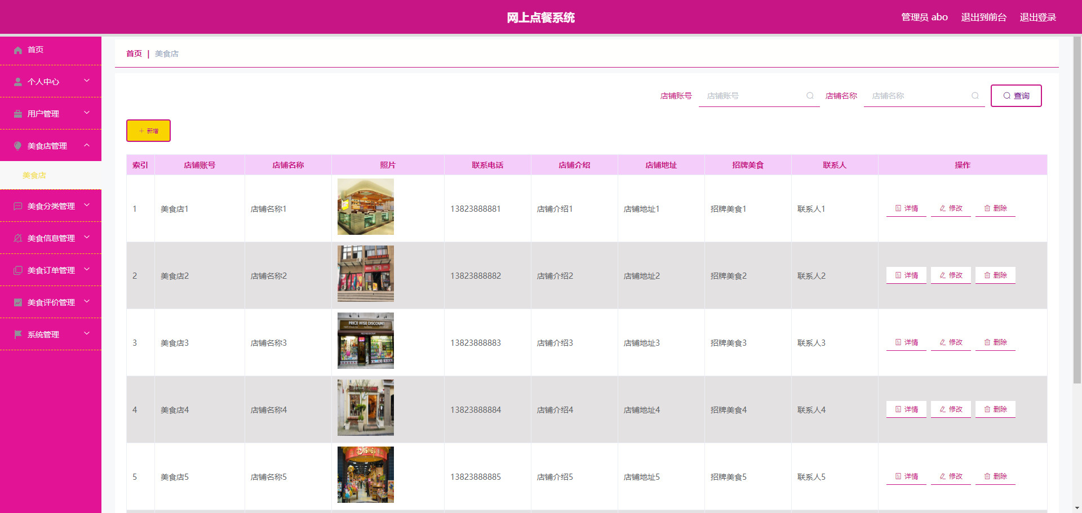Image resolution: width=1082 pixels, height=513 pixels.
Task: View 详情 for 美食店3
Action: coord(906,342)
